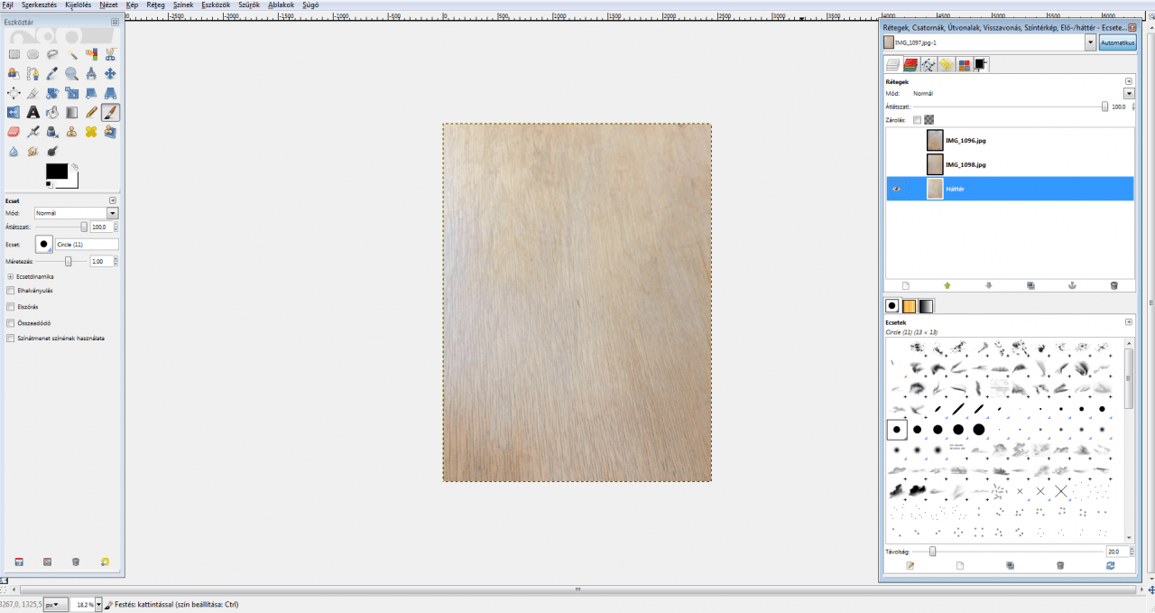Expand the Ecsetdinamika section

(10, 276)
